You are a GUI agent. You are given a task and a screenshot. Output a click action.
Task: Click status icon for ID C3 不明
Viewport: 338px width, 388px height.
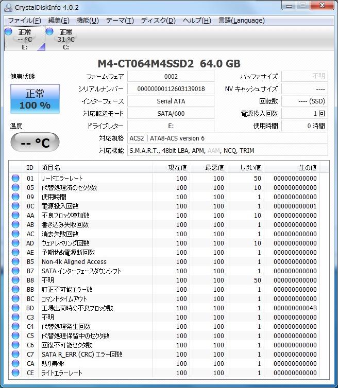pos(15,317)
